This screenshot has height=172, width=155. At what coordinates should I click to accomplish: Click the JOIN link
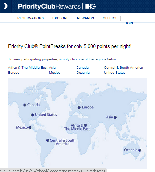pos(129,23)
